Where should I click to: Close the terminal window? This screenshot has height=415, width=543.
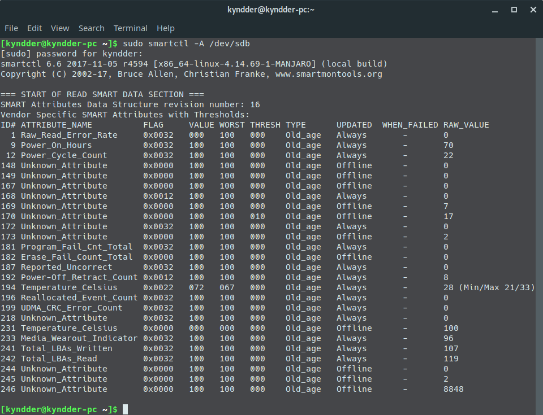coord(533,10)
